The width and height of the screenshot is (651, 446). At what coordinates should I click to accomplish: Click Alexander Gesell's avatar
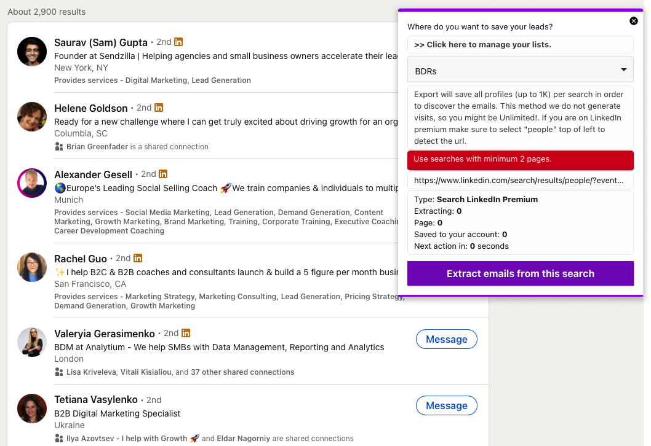click(32, 183)
